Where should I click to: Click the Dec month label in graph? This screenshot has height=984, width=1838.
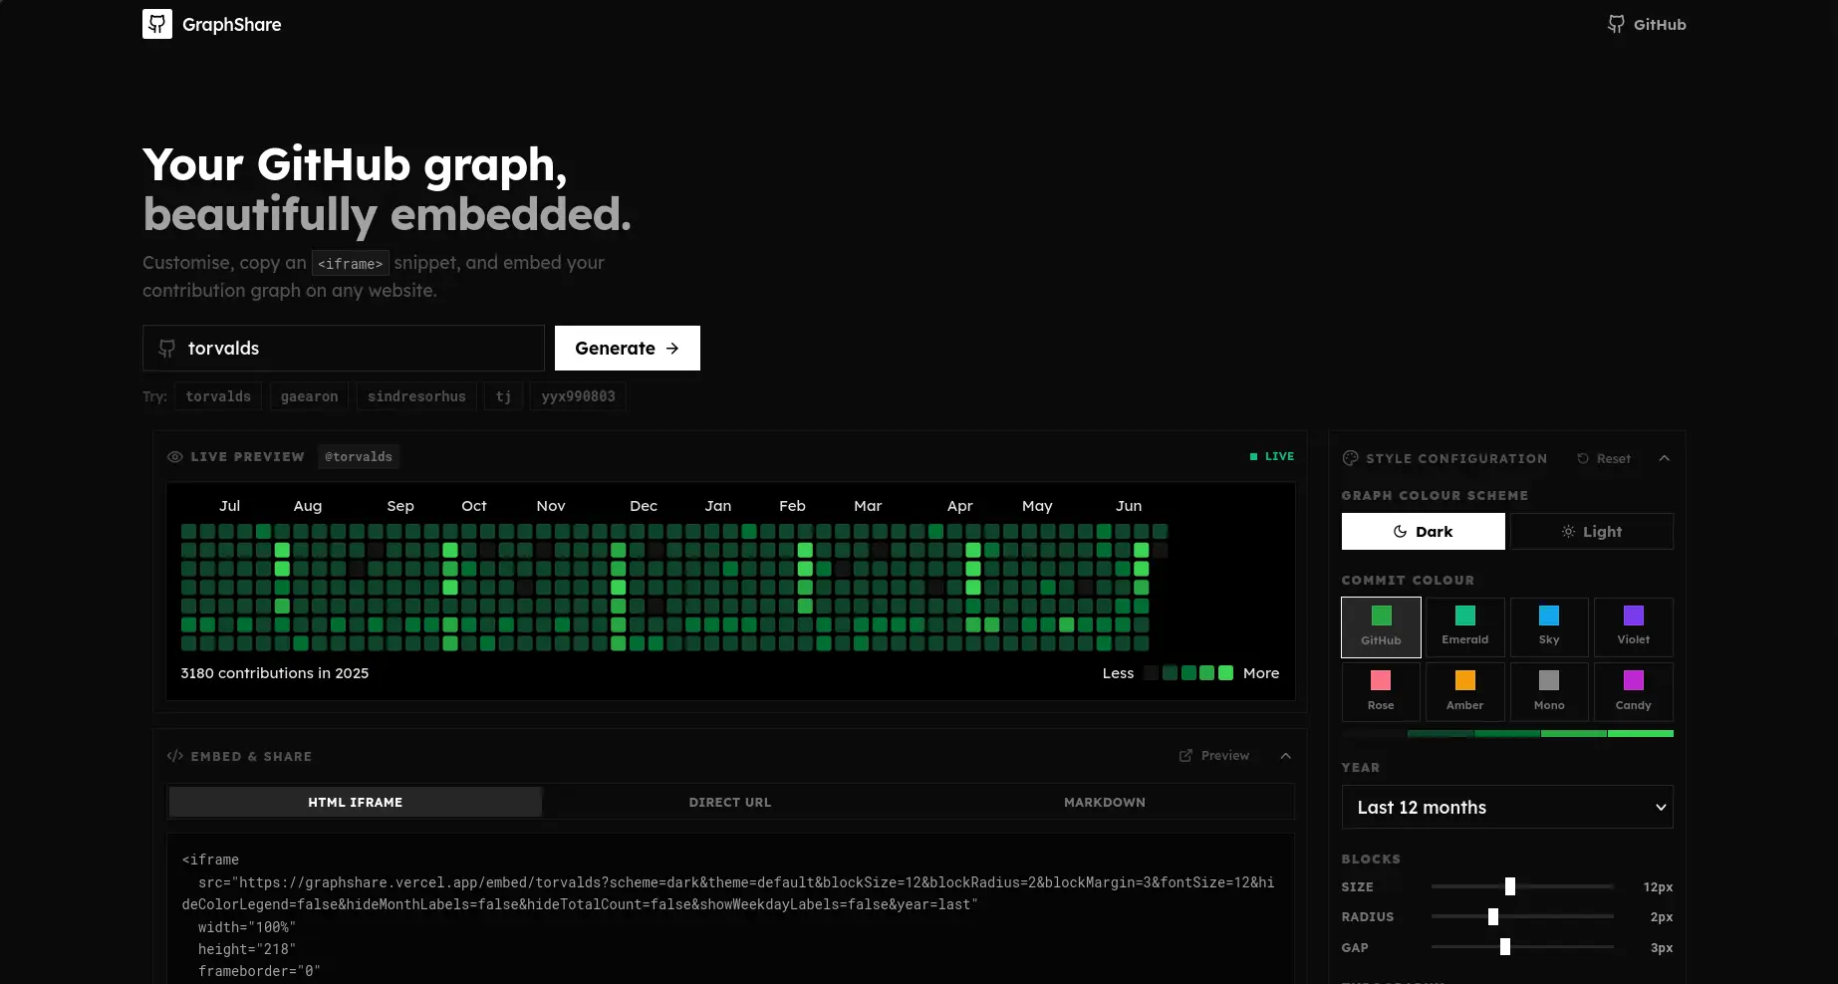point(644,506)
